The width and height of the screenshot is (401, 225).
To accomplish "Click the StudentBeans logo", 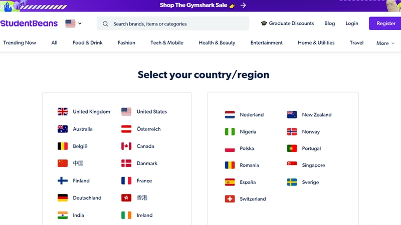I will [29, 23].
